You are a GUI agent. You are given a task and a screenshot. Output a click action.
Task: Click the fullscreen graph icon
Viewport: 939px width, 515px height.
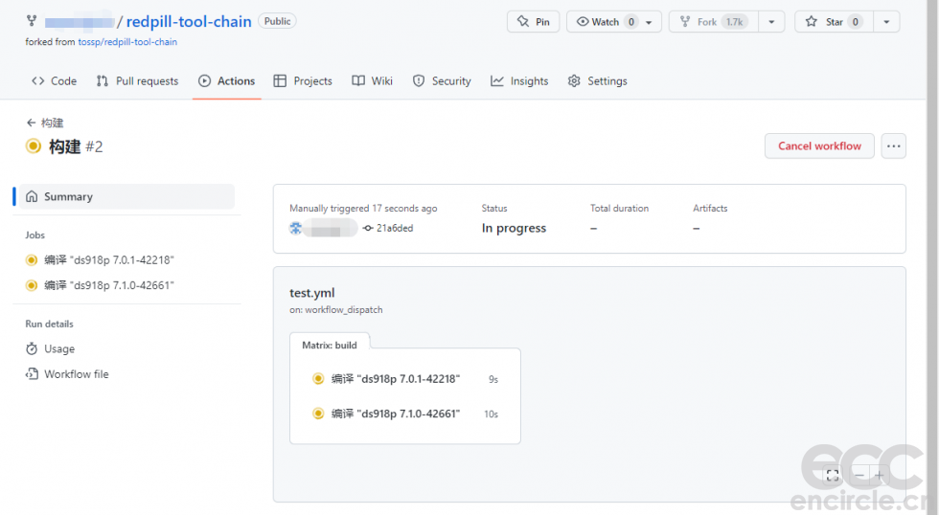coord(833,476)
